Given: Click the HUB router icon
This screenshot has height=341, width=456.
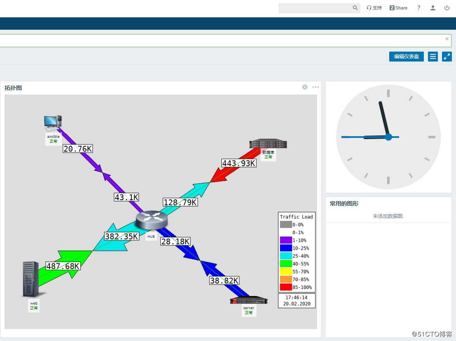Looking at the screenshot, I should 151,221.
